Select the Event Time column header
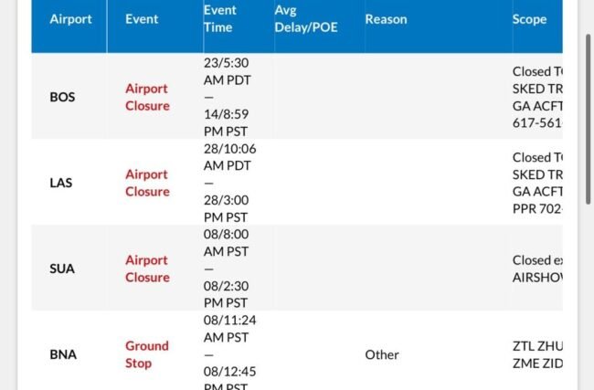 click(x=219, y=19)
